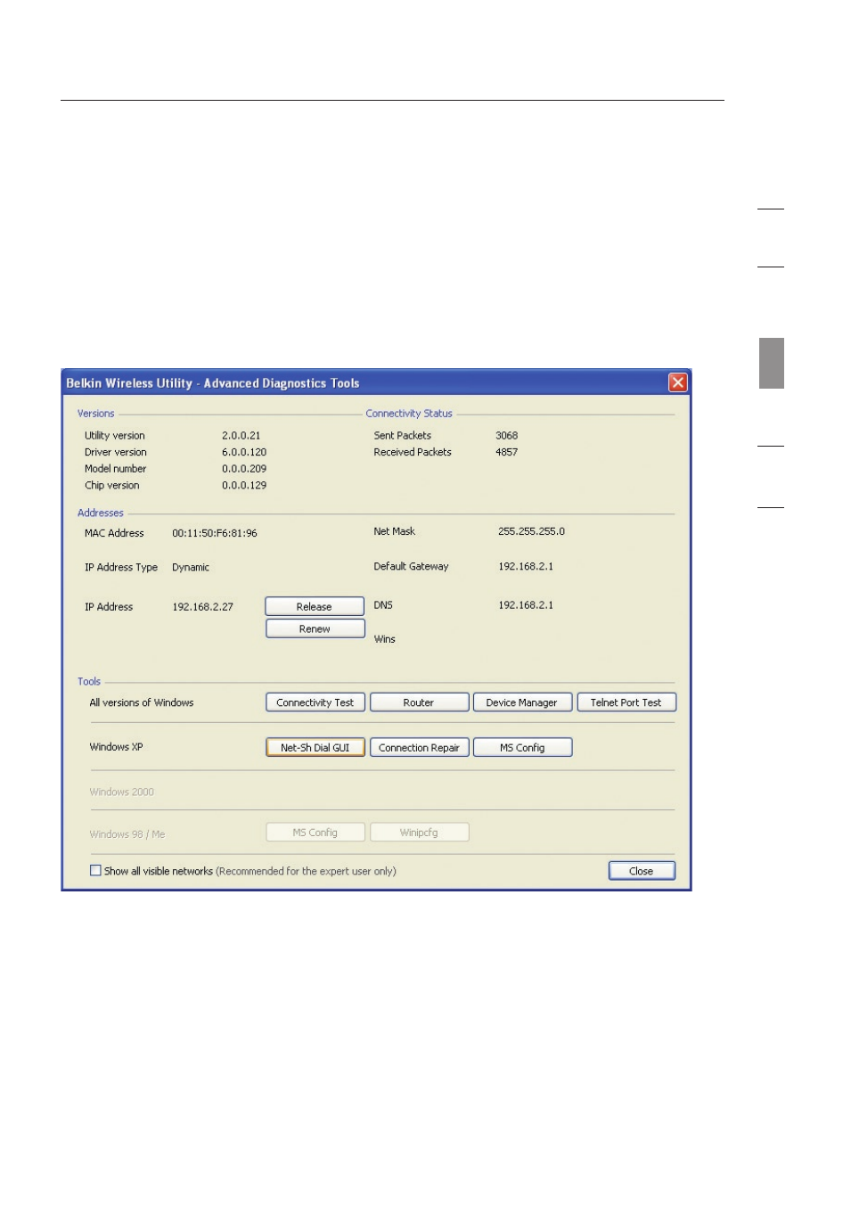This screenshot has height=1215, width=851.
Task: Click the Default Gateway value 192.168.2.1
Action: pyautogui.click(x=526, y=566)
